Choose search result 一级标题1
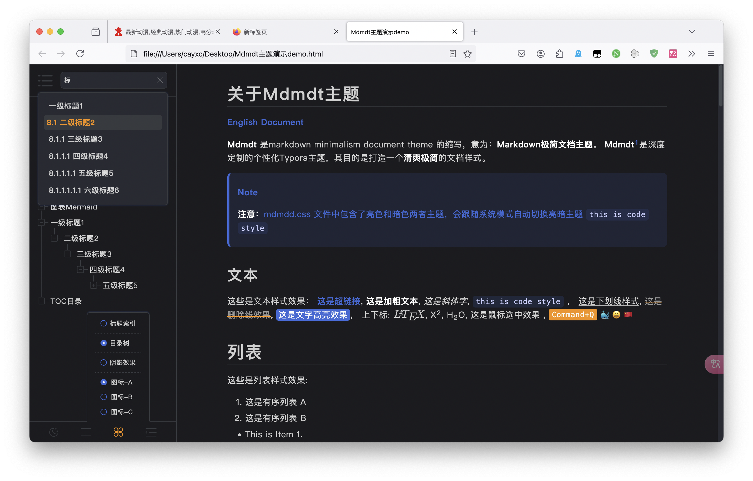 point(103,106)
